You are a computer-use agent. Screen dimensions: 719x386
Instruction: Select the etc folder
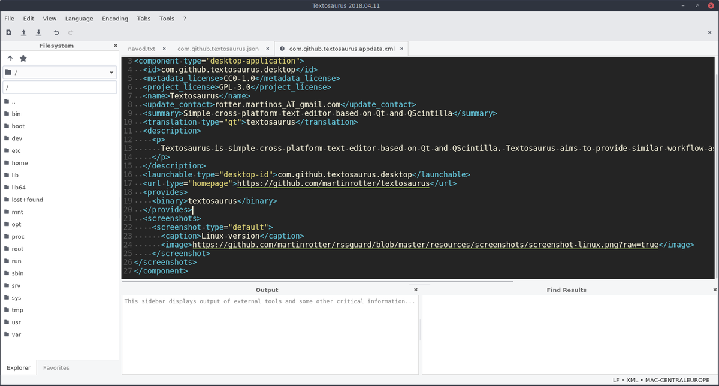pyautogui.click(x=59, y=150)
